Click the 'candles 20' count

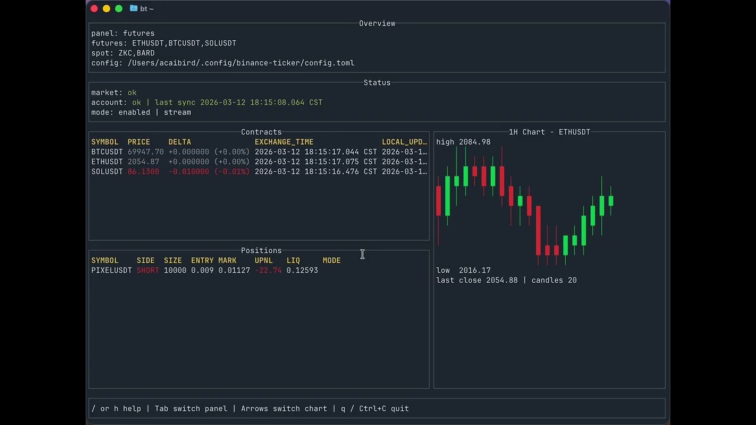tap(555, 280)
